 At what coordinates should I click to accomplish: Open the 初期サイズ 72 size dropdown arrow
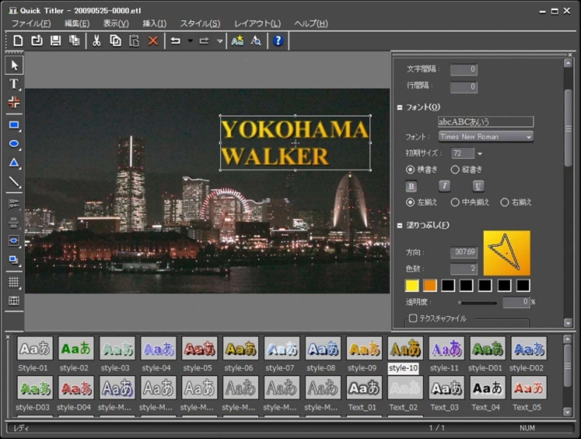pyautogui.click(x=480, y=154)
